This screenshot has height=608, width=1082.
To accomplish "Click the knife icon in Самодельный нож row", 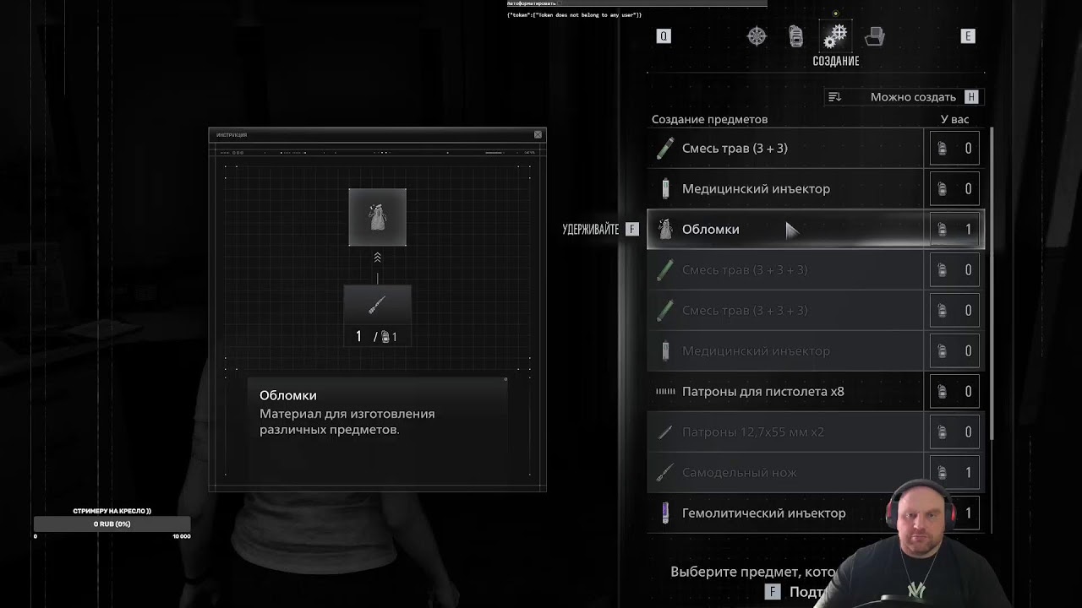I will pyautogui.click(x=665, y=472).
